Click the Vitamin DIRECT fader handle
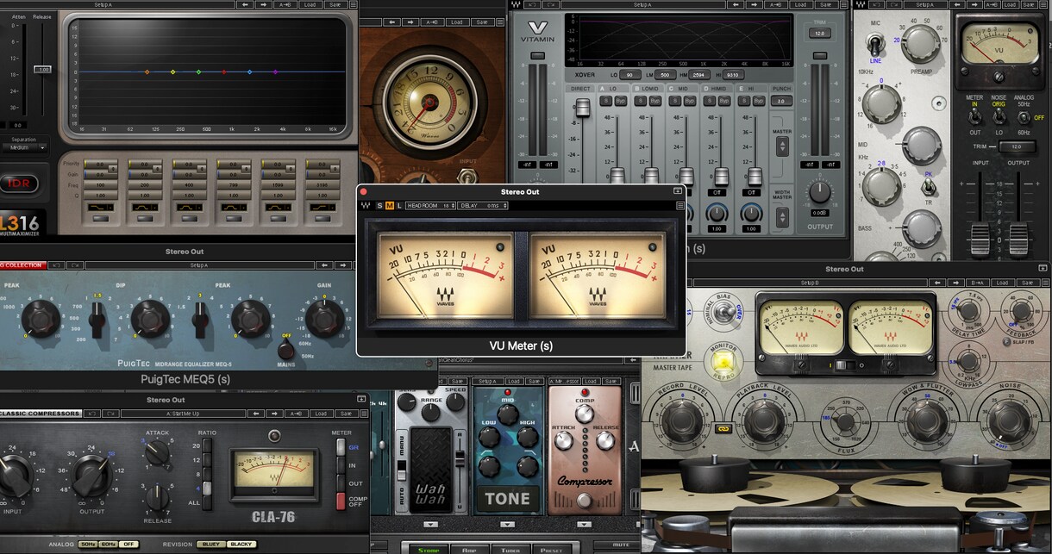Image resolution: width=1052 pixels, height=554 pixels. click(582, 108)
